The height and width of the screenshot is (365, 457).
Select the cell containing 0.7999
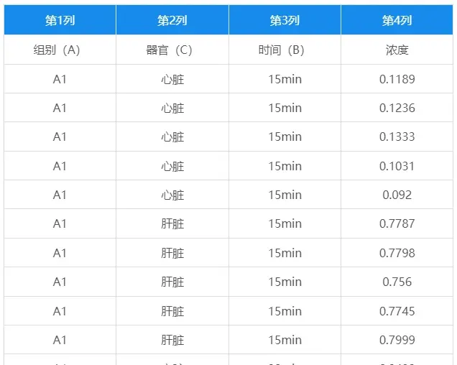pyautogui.click(x=397, y=340)
